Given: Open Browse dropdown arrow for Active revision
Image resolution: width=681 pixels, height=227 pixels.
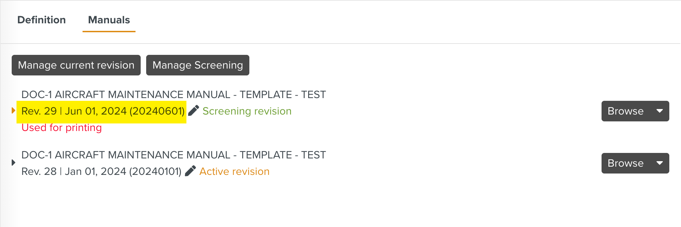Looking at the screenshot, I should [x=659, y=163].
